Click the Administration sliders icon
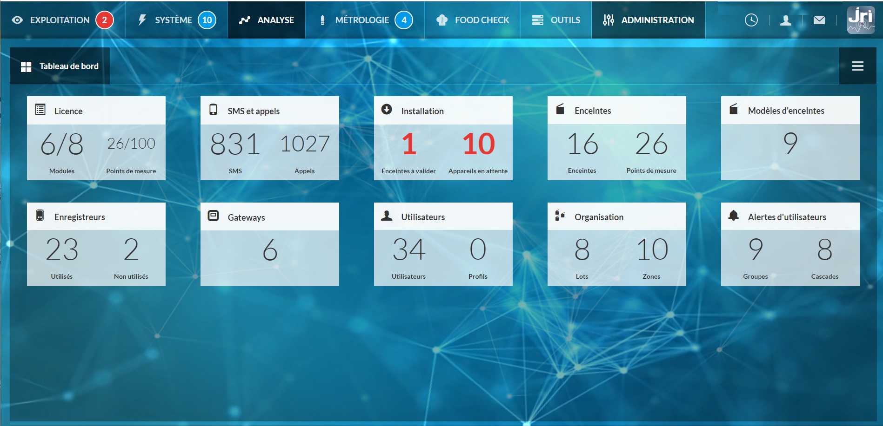Image resolution: width=883 pixels, height=426 pixels. 609,20
